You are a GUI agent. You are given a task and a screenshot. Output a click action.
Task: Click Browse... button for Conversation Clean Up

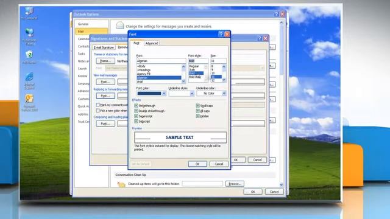click(235, 184)
